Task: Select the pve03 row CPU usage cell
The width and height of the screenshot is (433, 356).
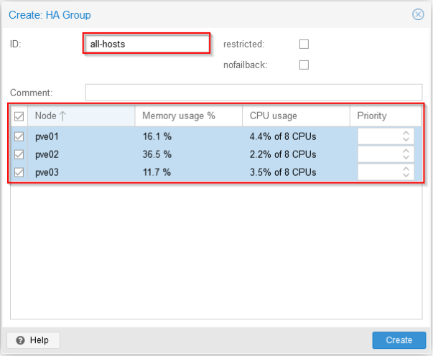Action: pos(283,172)
